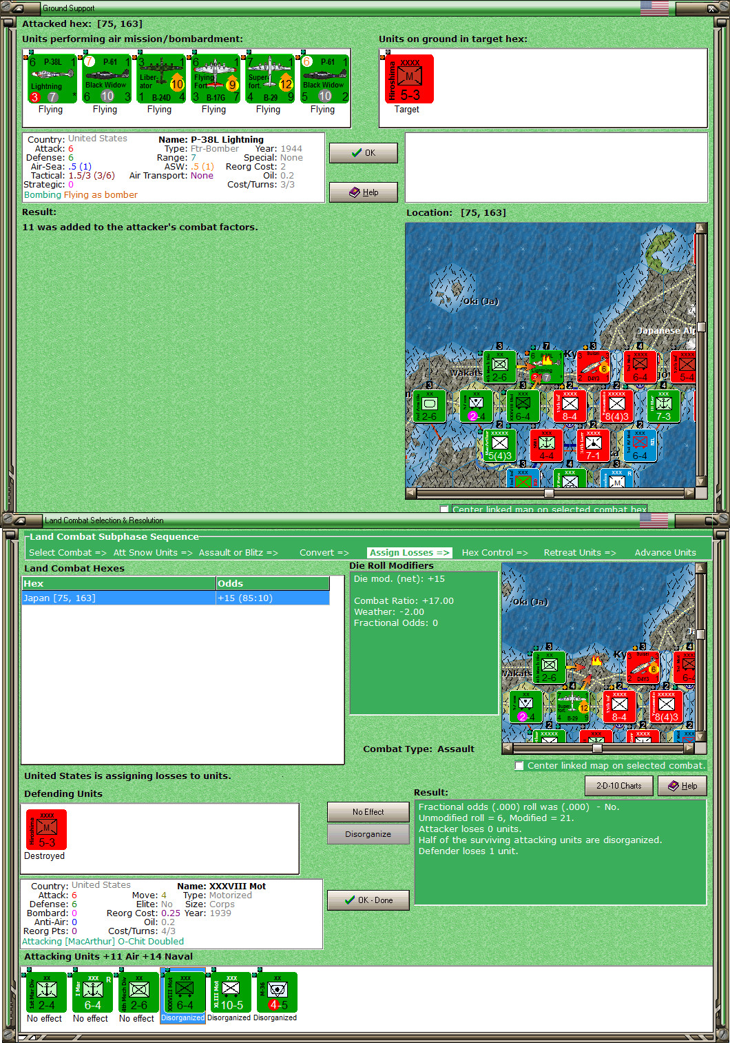This screenshot has height=1043, width=730.
Task: Select the 2-4 marine attacking unit
Action: (x=46, y=992)
